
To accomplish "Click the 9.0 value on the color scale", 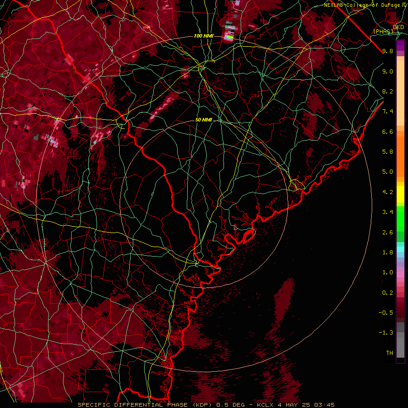I will tap(388, 71).
